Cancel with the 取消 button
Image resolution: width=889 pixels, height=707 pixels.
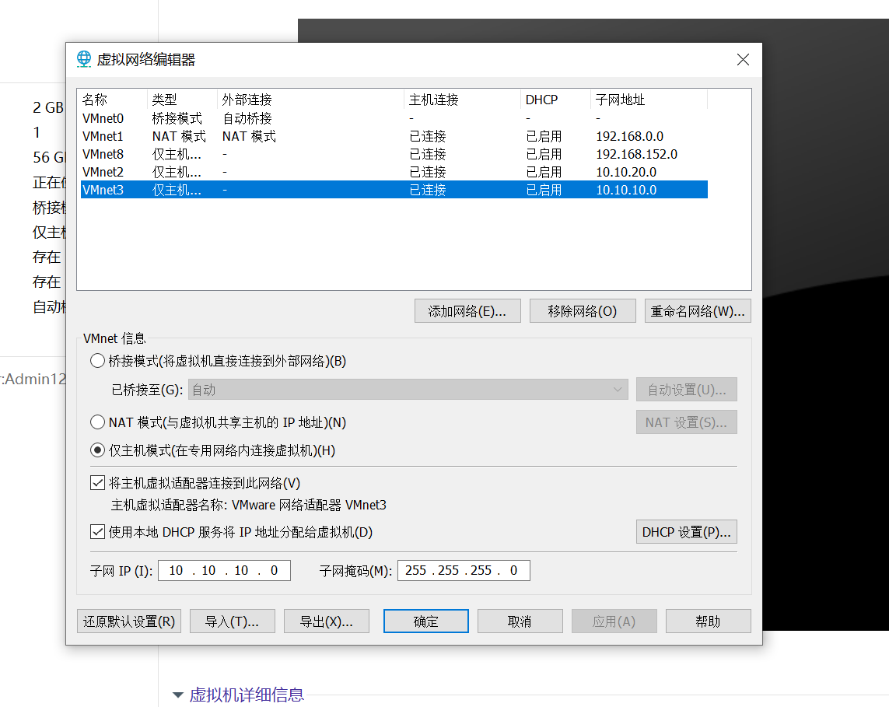(x=520, y=621)
